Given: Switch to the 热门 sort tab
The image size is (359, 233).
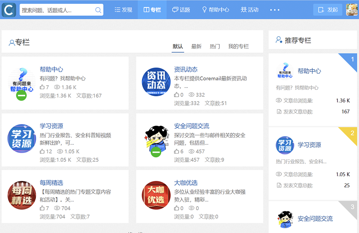Looking at the screenshot, I should click(x=215, y=46).
